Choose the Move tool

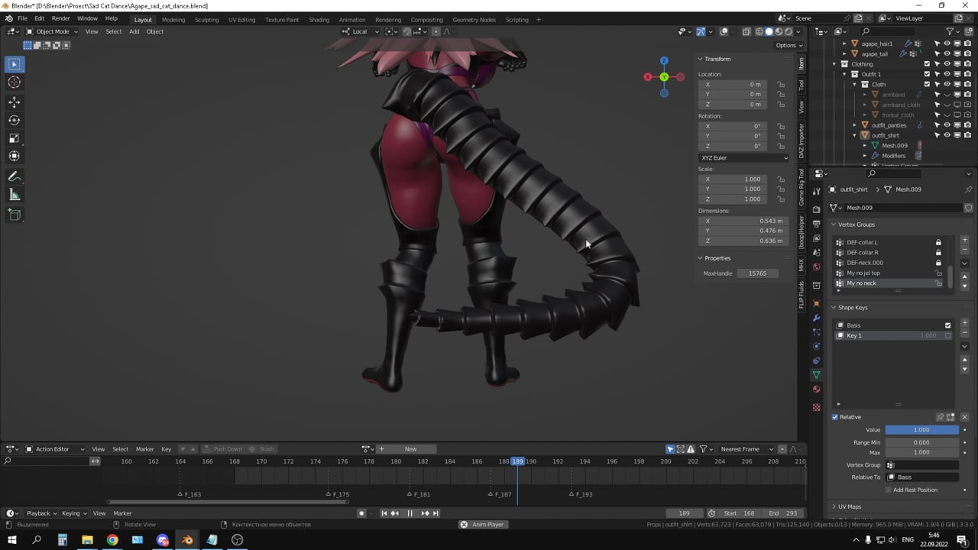pos(15,102)
